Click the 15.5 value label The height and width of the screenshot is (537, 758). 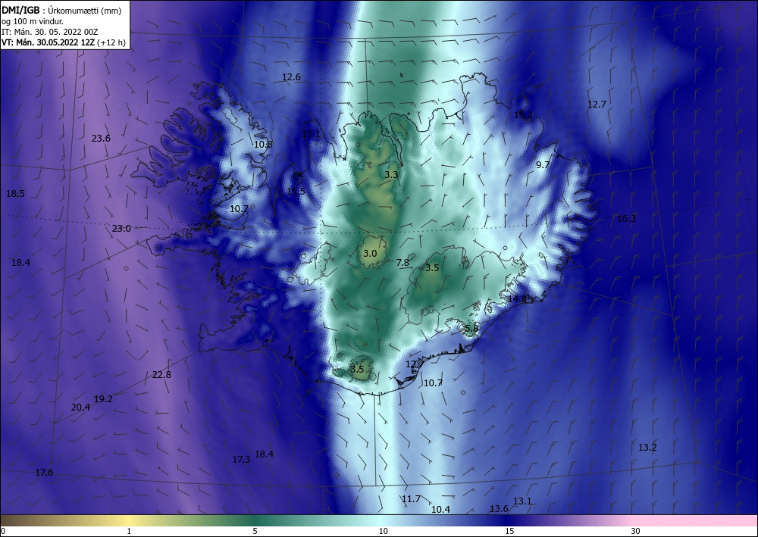coord(296,192)
